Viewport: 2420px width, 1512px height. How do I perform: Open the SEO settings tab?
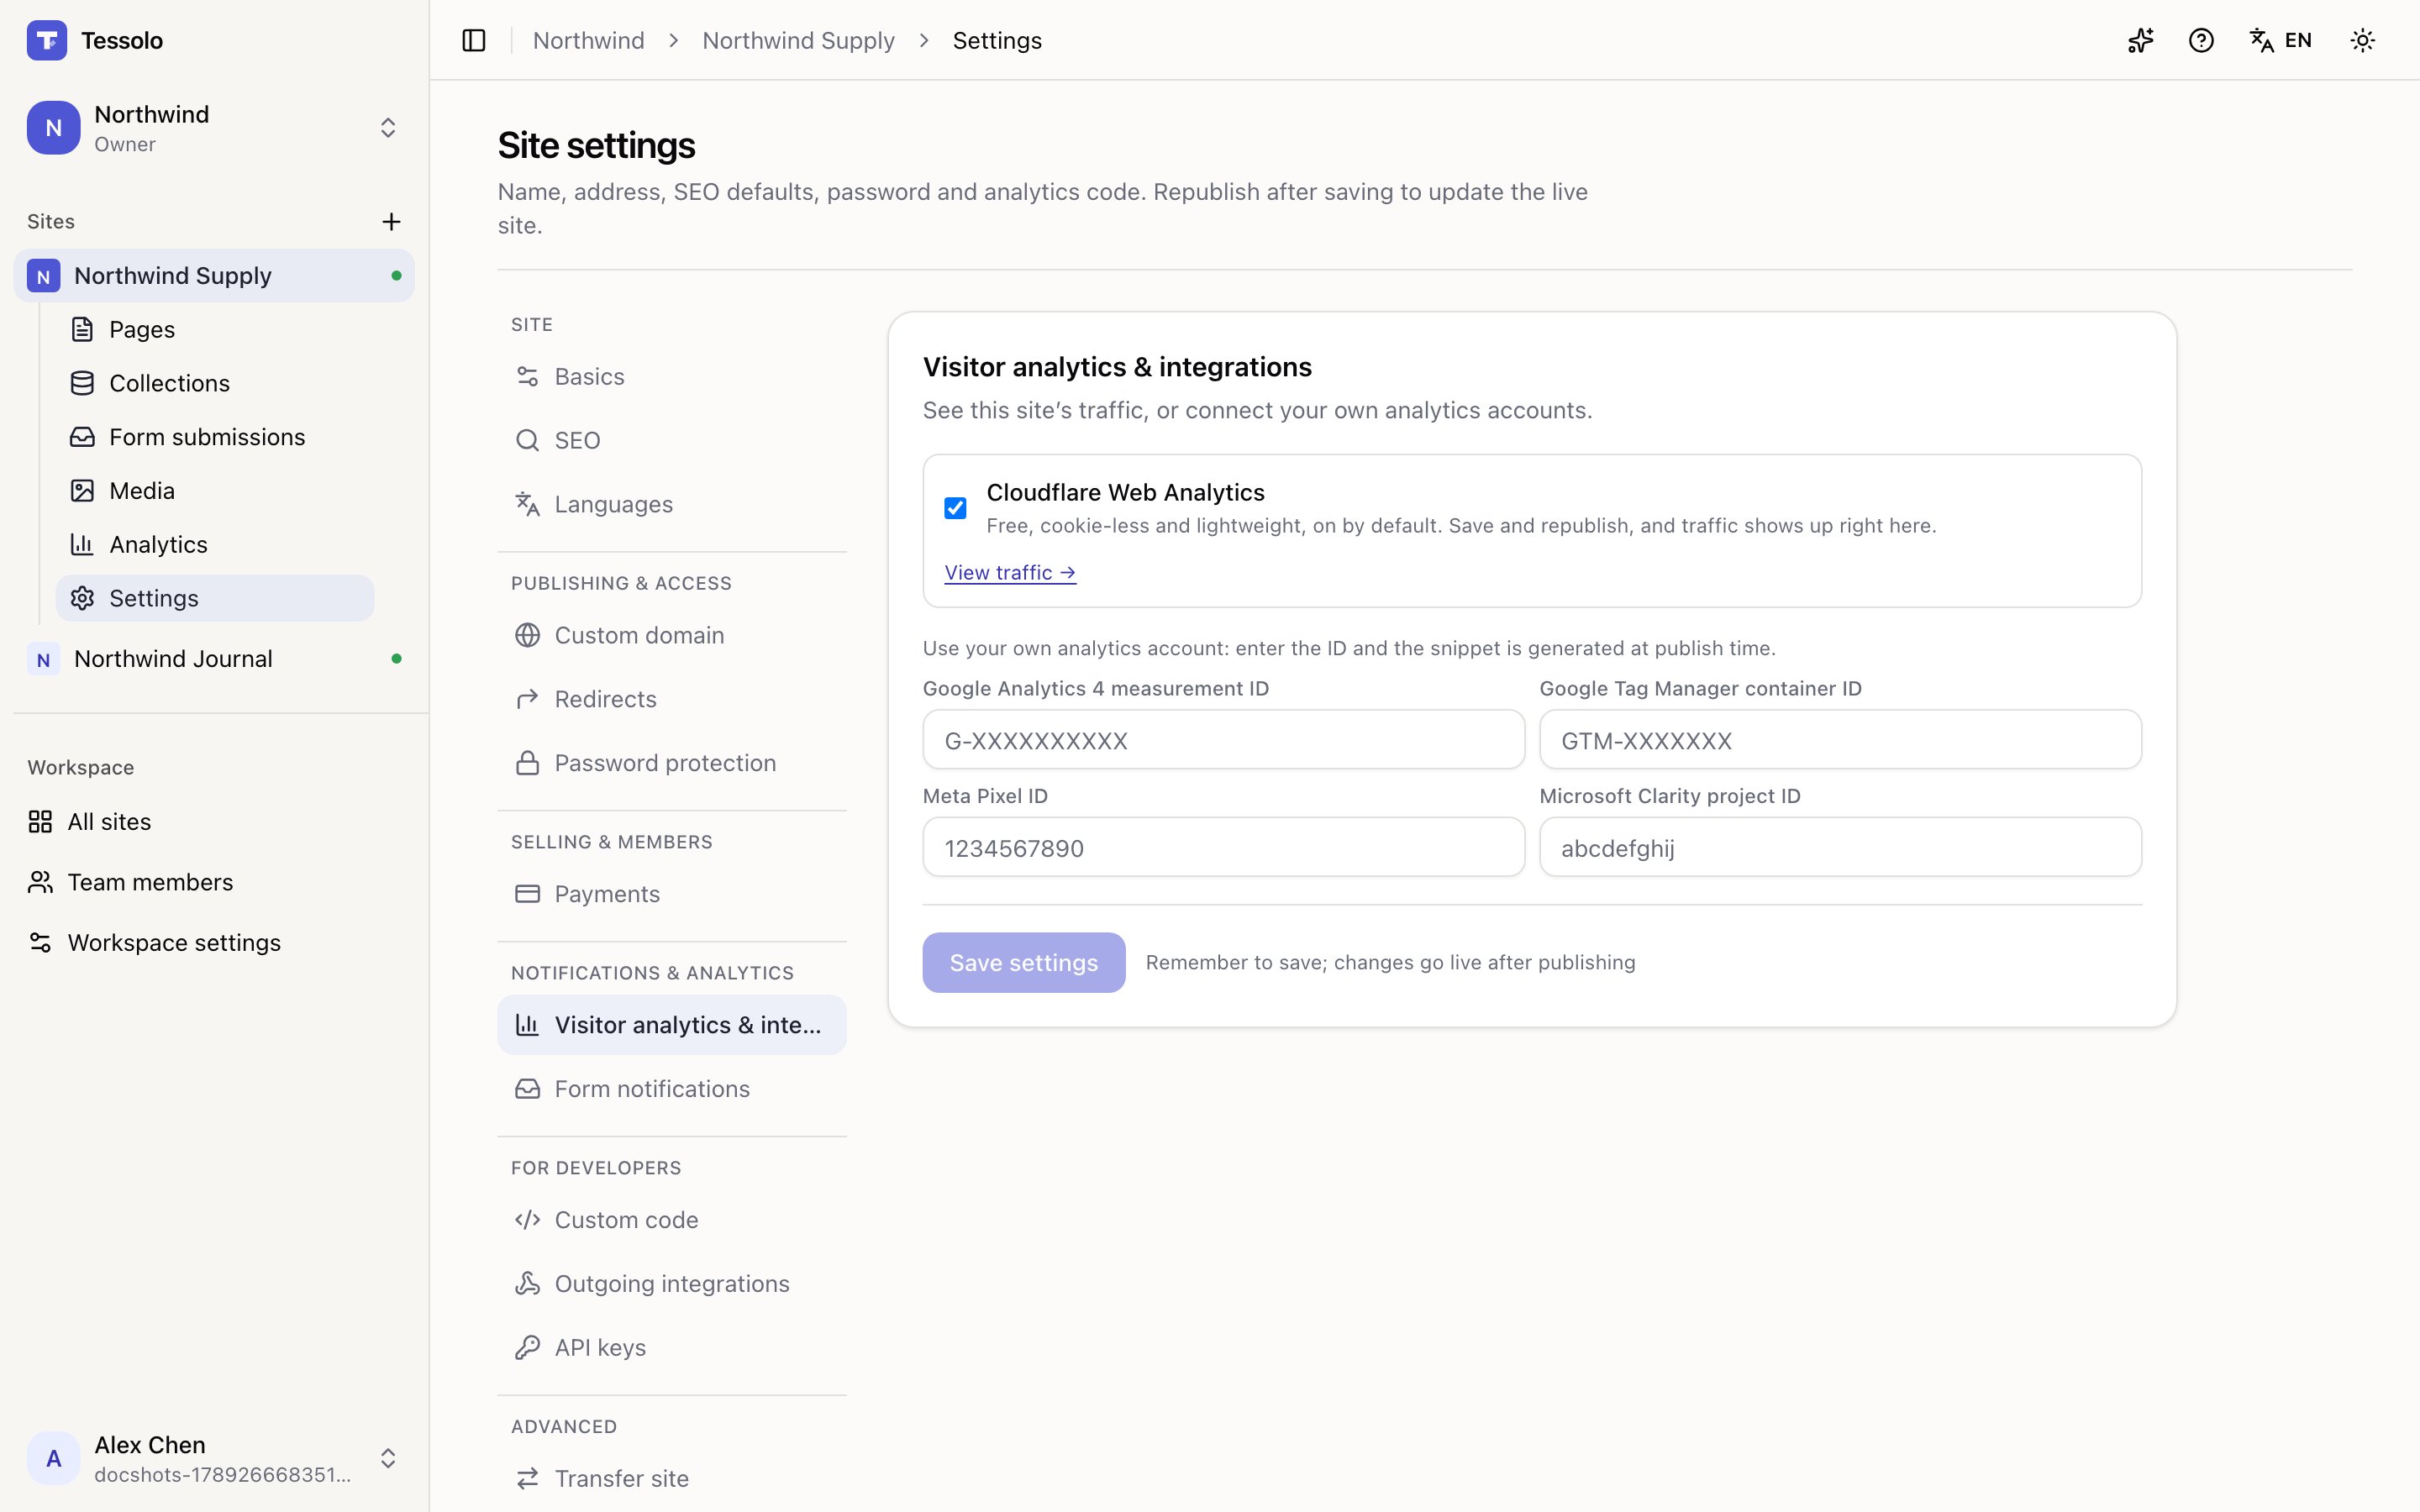click(x=672, y=441)
